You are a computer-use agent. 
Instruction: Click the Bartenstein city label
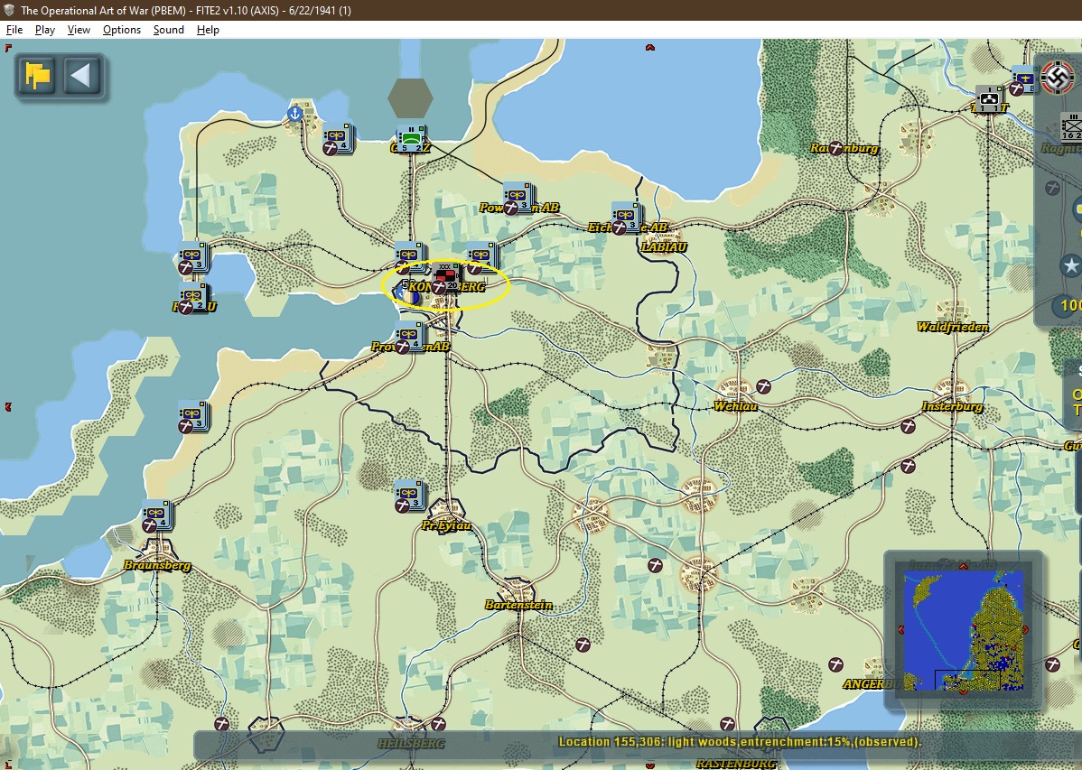point(518,605)
